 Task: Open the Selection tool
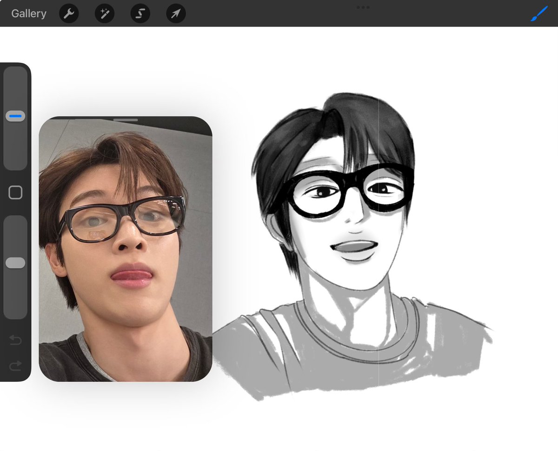140,14
